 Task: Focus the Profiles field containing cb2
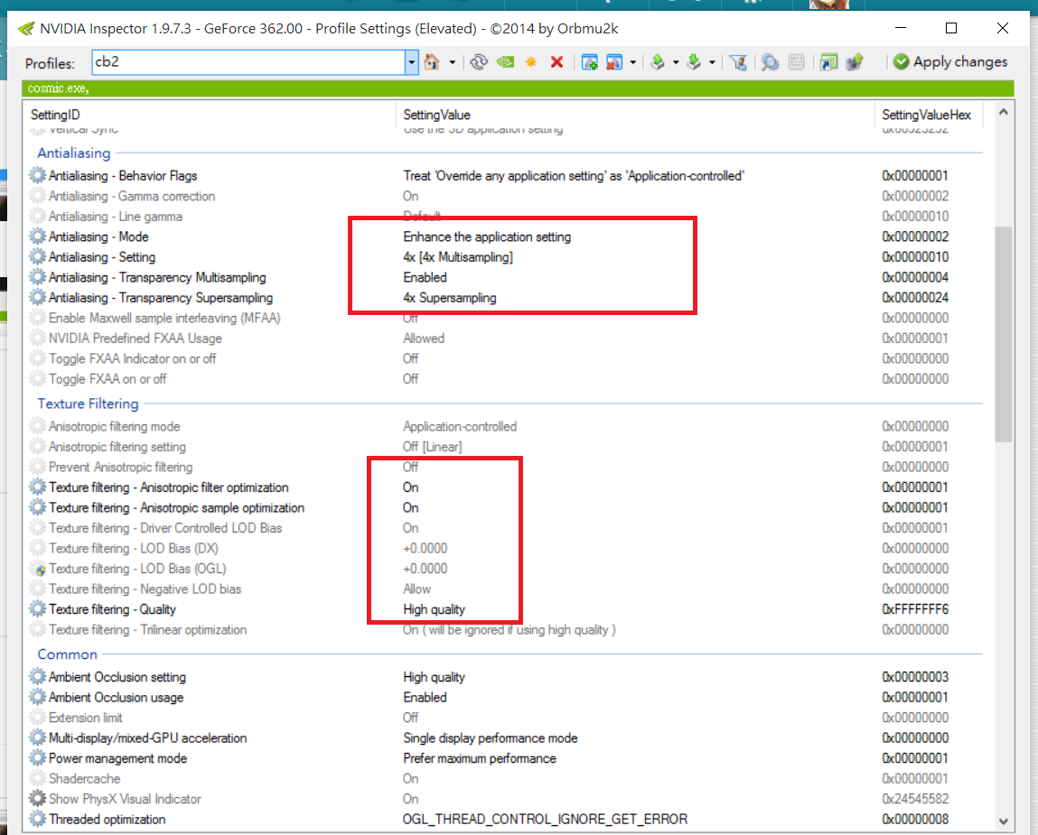tap(248, 62)
